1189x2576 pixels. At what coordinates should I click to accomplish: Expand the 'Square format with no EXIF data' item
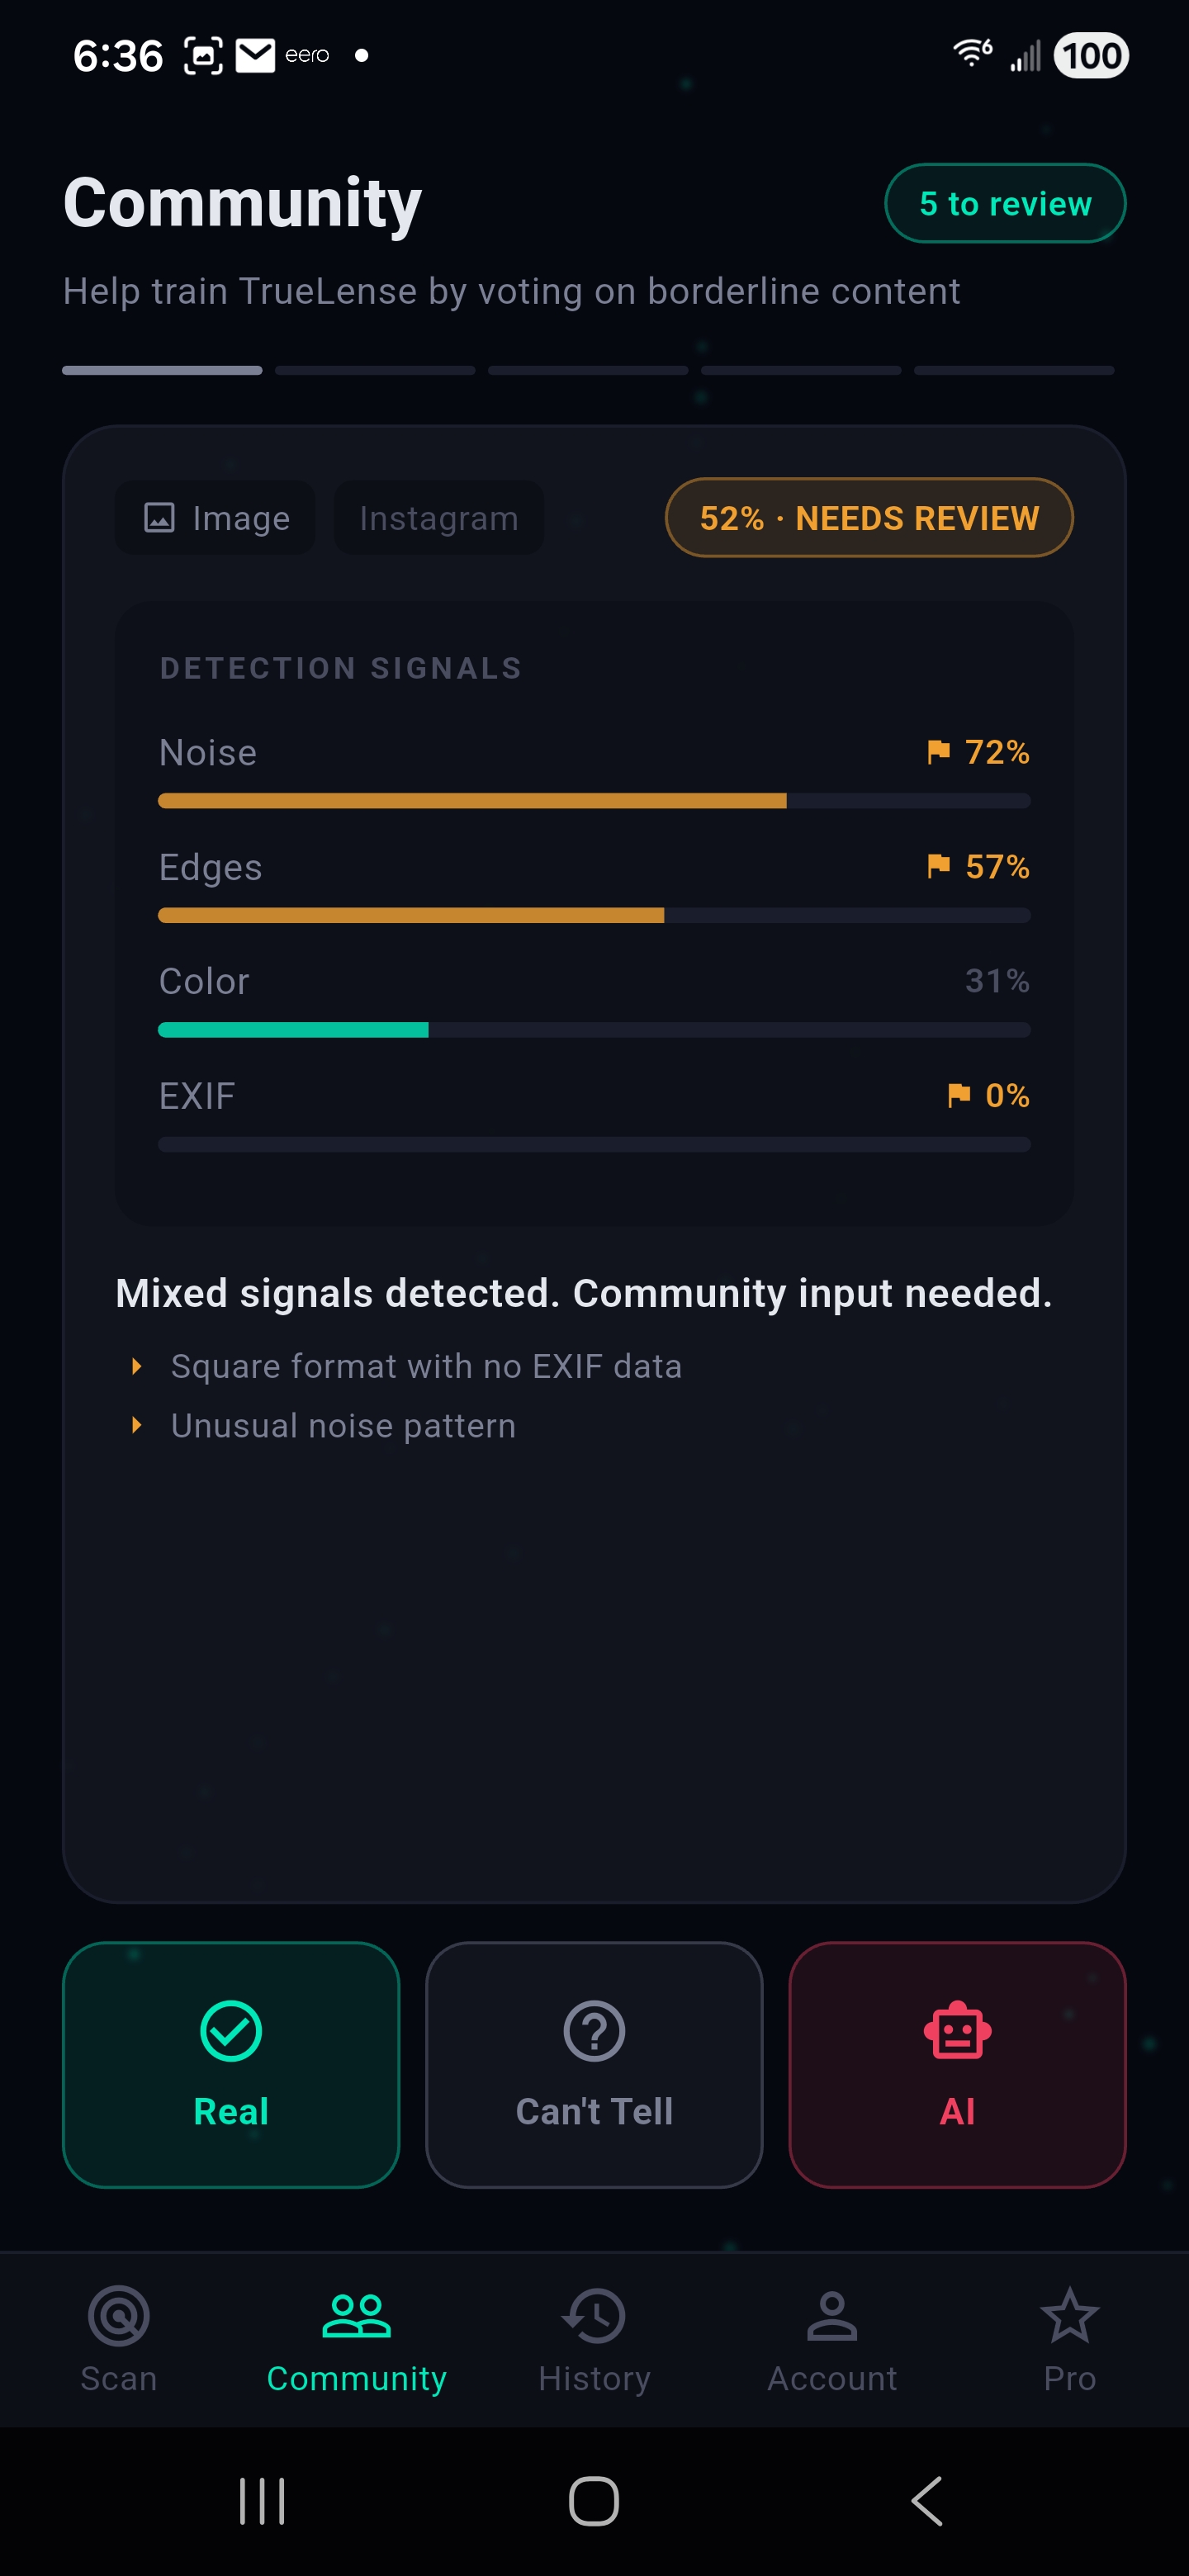tap(427, 1366)
